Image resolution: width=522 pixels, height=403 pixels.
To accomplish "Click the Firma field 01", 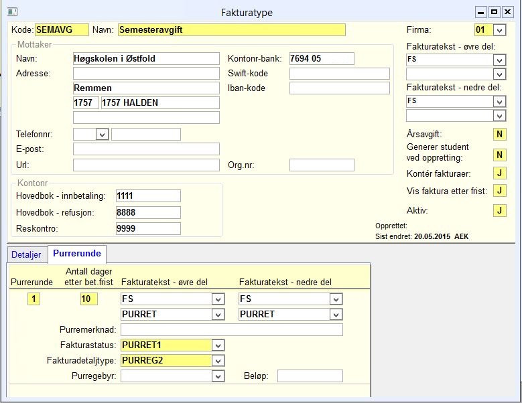I will tap(484, 30).
